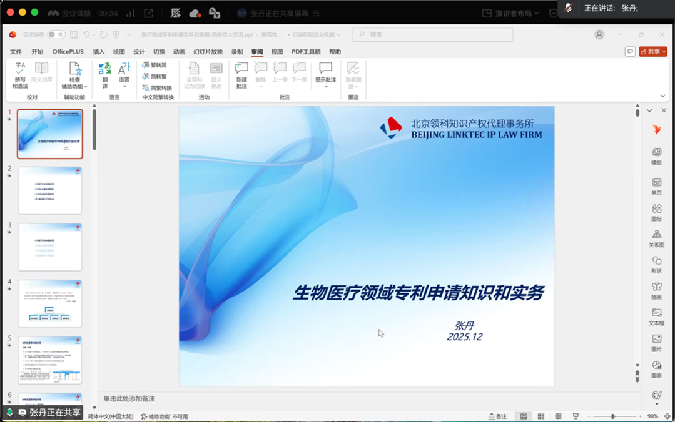Toggle the 备注 notes pane in status bar
The image size is (675, 422).
click(x=497, y=416)
